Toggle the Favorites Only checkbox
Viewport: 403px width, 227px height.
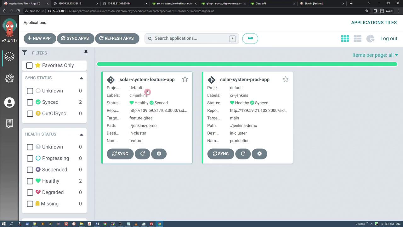29,65
